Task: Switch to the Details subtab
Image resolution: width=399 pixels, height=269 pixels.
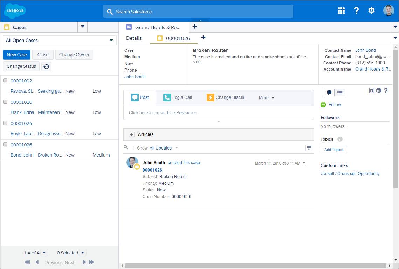Action: click(134, 38)
